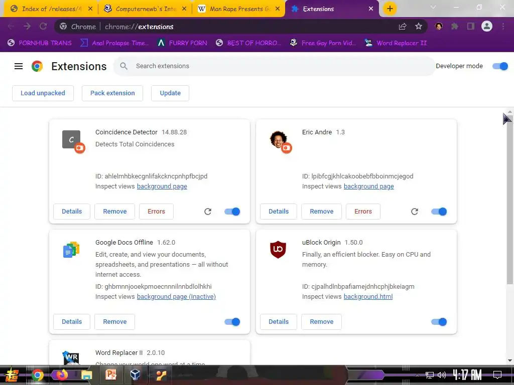Open the Chrome profile avatar
The image size is (514, 385).
coord(487,26)
